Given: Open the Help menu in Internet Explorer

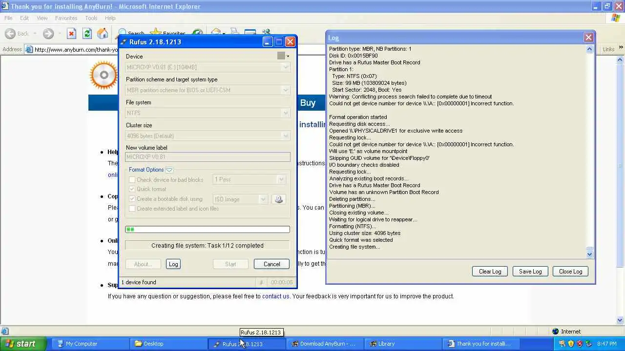Looking at the screenshot, I should tap(110, 18).
